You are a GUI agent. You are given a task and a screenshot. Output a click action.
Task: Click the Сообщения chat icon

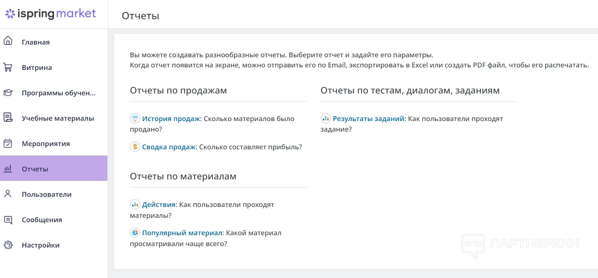point(8,220)
